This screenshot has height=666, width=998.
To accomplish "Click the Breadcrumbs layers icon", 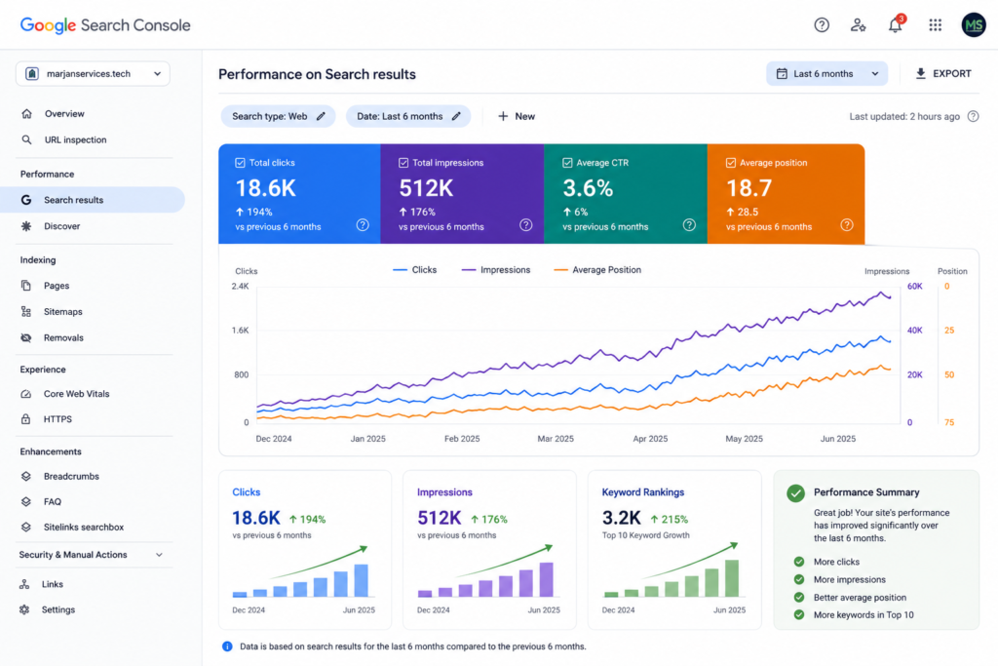I will [26, 476].
